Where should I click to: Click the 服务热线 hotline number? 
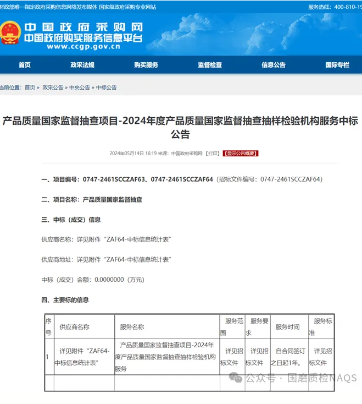(x=342, y=7)
